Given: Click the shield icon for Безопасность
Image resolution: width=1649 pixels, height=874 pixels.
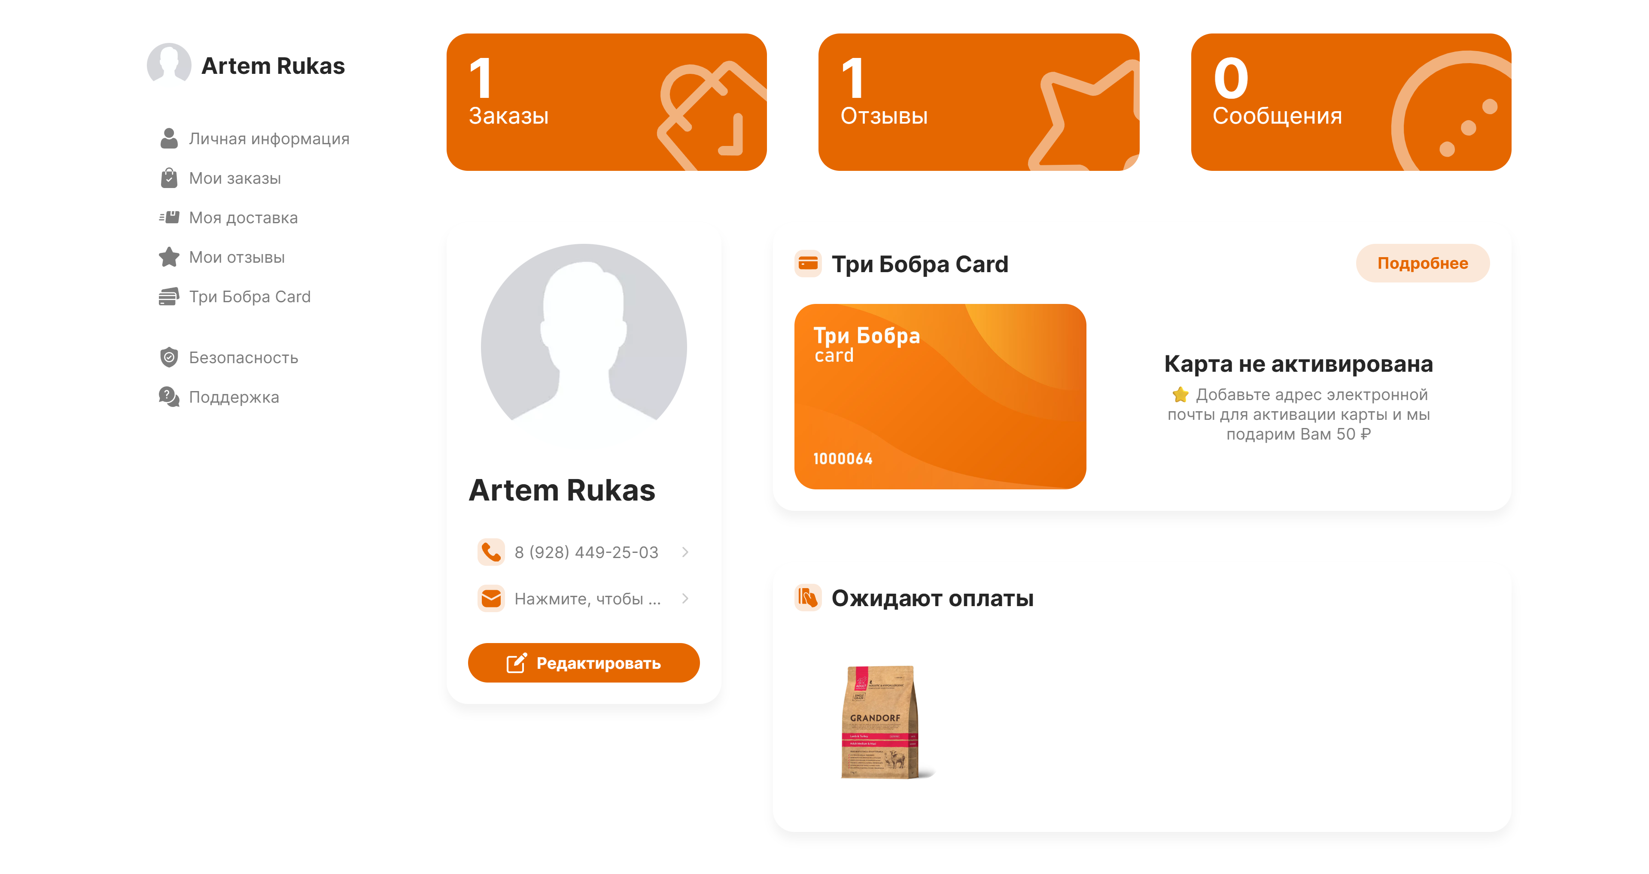Looking at the screenshot, I should tap(169, 357).
